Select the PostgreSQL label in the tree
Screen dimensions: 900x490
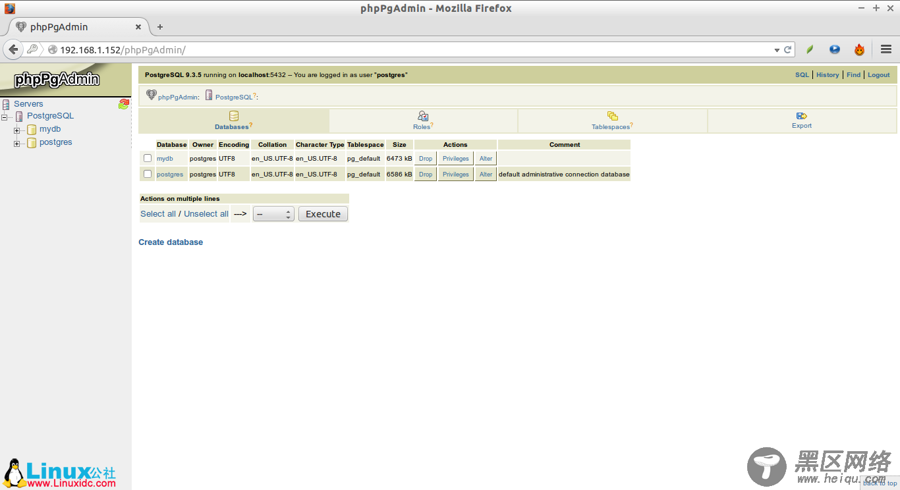pyautogui.click(x=50, y=116)
